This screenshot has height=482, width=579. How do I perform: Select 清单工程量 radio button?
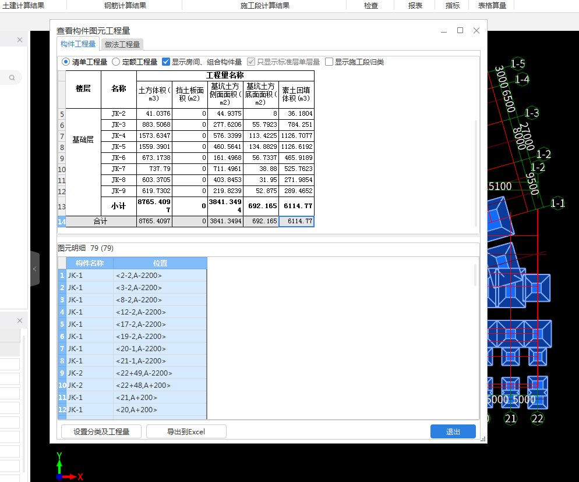pyautogui.click(x=66, y=62)
